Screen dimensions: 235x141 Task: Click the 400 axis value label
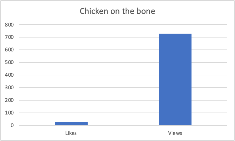[9, 75]
